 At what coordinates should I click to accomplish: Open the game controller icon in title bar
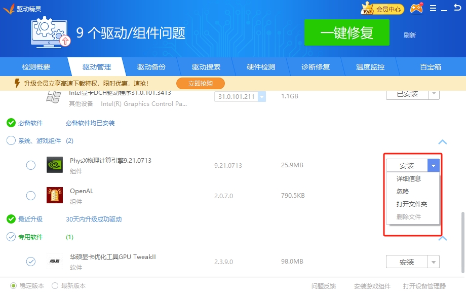click(x=416, y=9)
